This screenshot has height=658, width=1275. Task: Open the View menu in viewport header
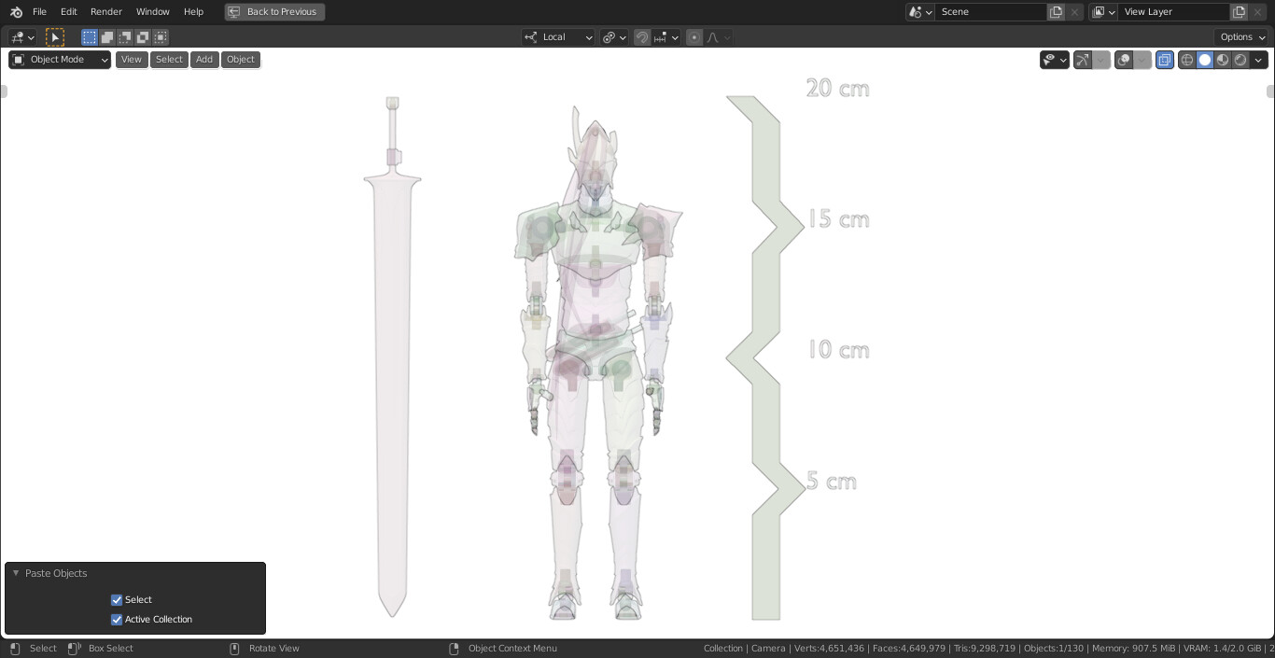coord(131,59)
